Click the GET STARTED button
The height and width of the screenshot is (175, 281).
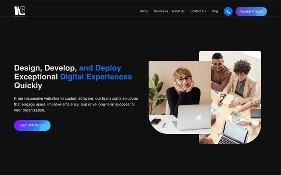click(x=32, y=126)
